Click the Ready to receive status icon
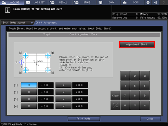 click(14, 124)
